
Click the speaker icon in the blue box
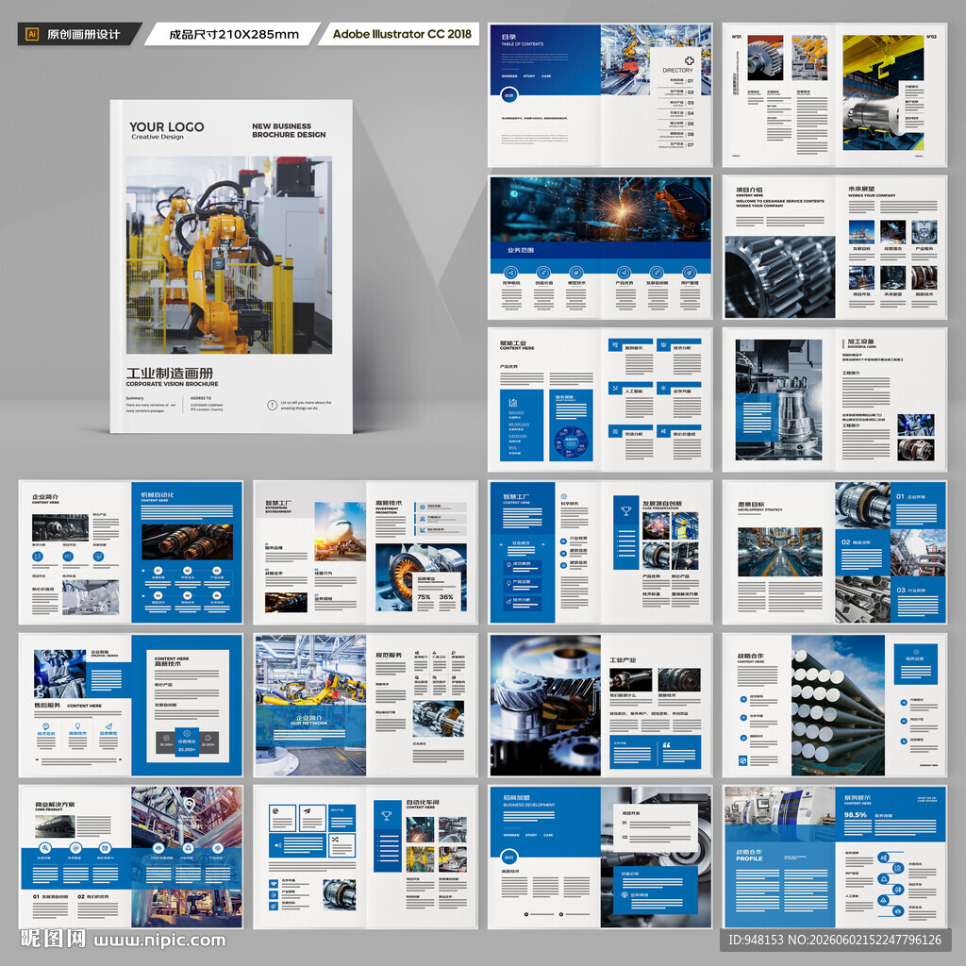[278, 845]
